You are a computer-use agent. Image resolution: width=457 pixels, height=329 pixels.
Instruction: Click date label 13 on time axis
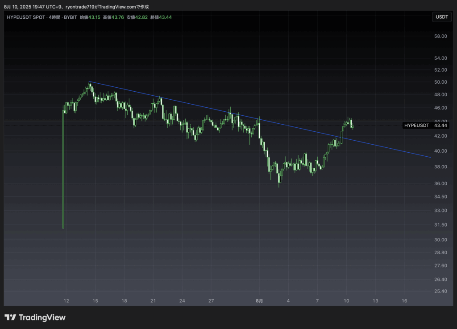point(375,301)
